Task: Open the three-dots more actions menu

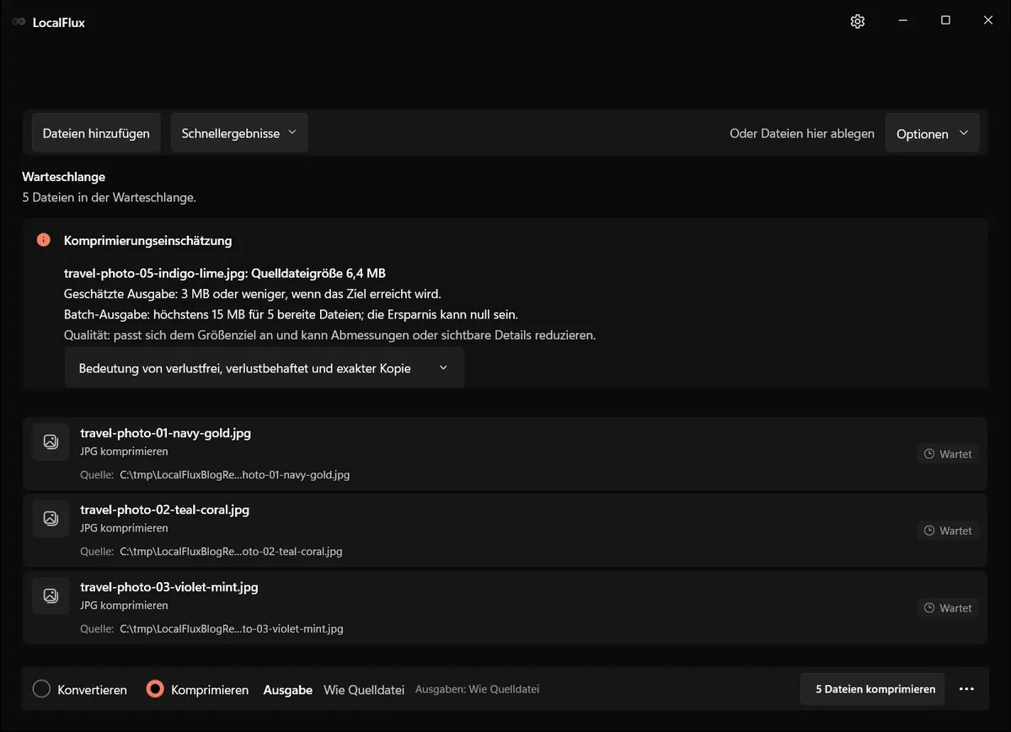Action: 966,689
